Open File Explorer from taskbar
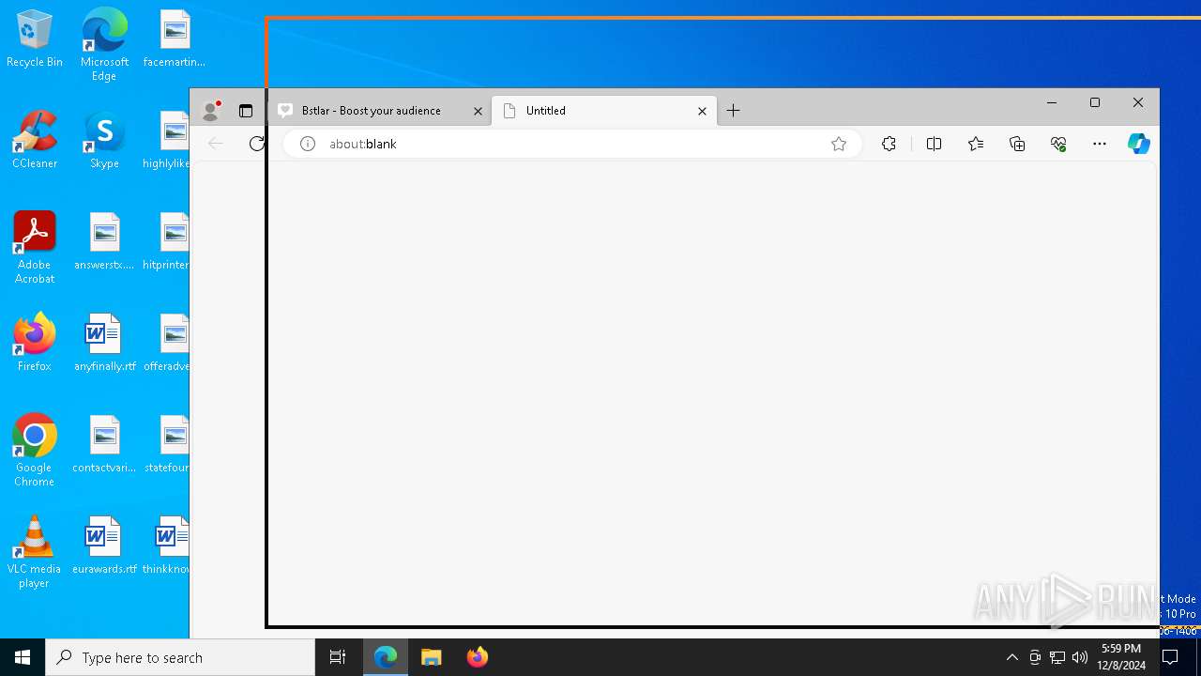The width and height of the screenshot is (1201, 676). 431,657
